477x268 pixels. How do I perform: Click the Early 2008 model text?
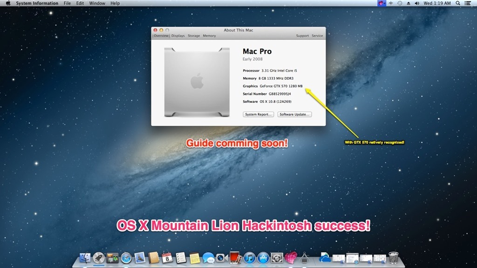252,59
